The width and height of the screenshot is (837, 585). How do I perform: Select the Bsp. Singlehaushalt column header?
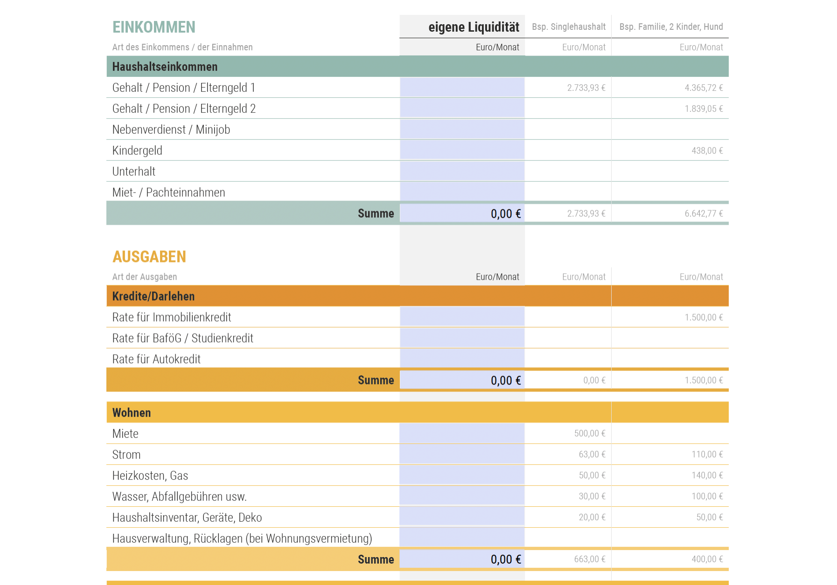click(x=569, y=27)
